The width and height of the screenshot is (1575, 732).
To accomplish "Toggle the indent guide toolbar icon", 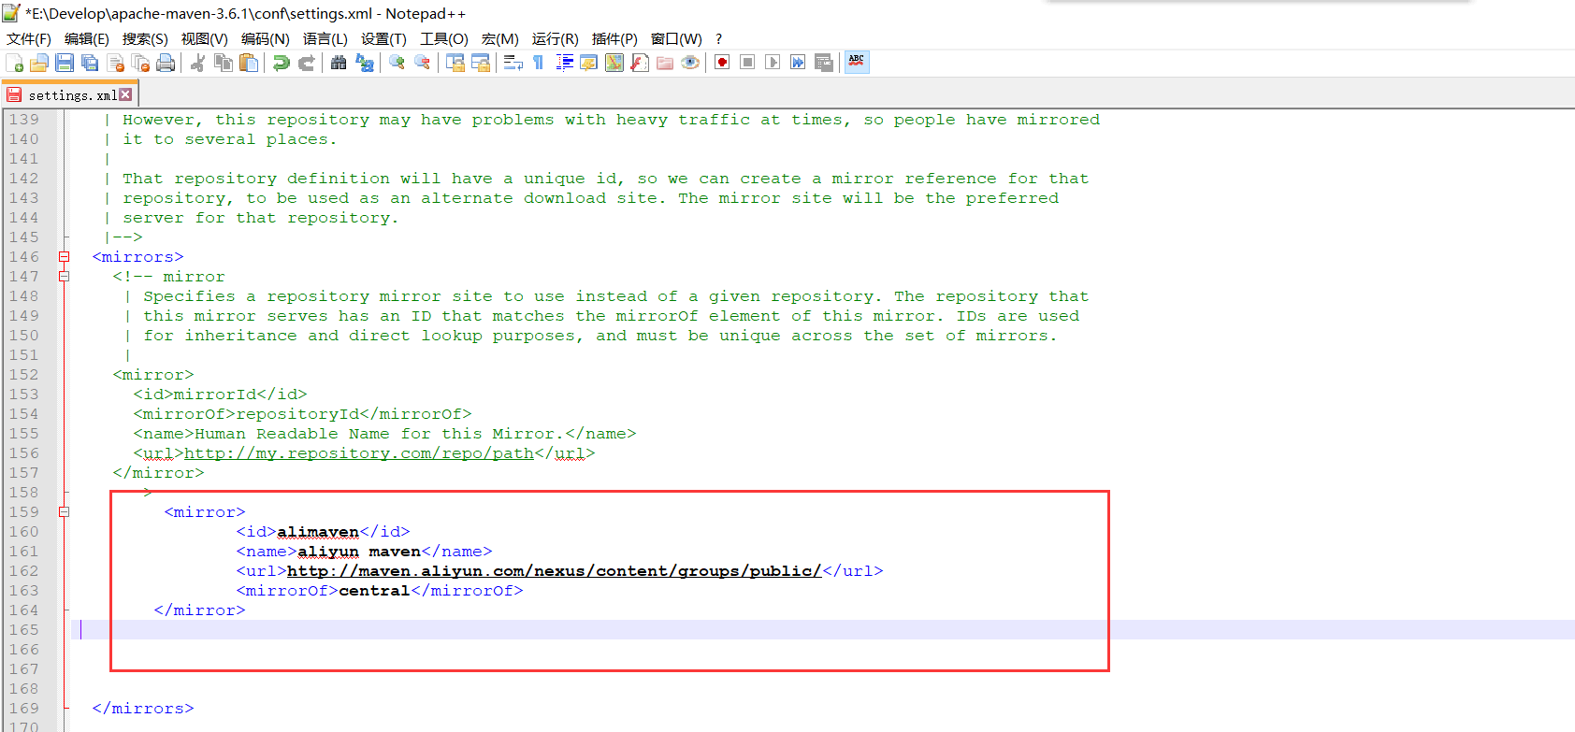I will pyautogui.click(x=564, y=63).
